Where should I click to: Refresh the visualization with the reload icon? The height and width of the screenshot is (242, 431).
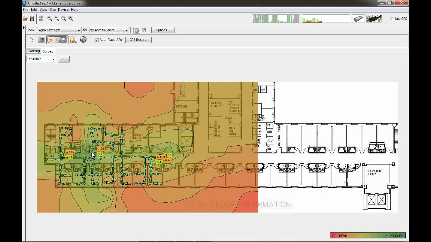click(x=137, y=30)
